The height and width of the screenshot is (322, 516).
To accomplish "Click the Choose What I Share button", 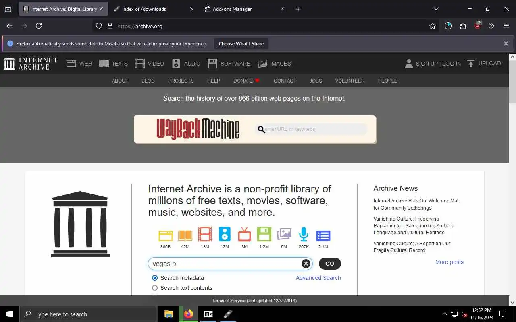I will click(241, 44).
